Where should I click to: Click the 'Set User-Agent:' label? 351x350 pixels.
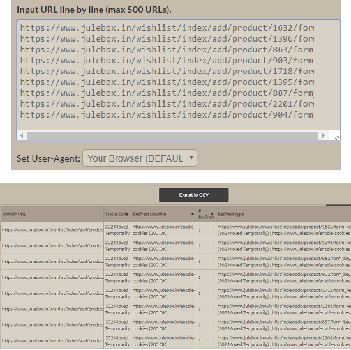(49, 158)
